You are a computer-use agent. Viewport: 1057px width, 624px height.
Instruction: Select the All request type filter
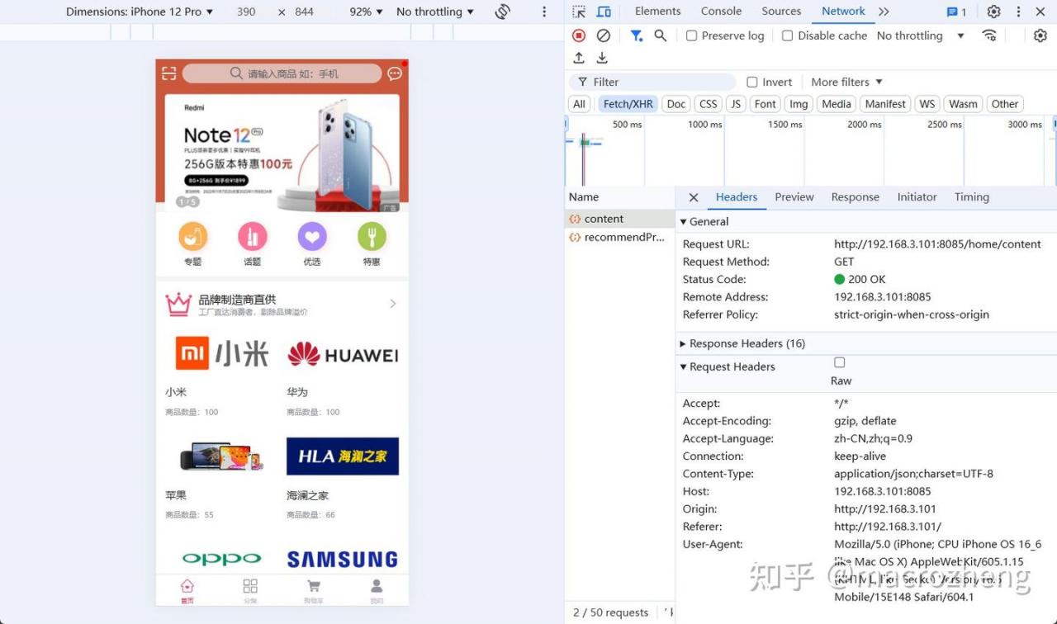coord(580,104)
